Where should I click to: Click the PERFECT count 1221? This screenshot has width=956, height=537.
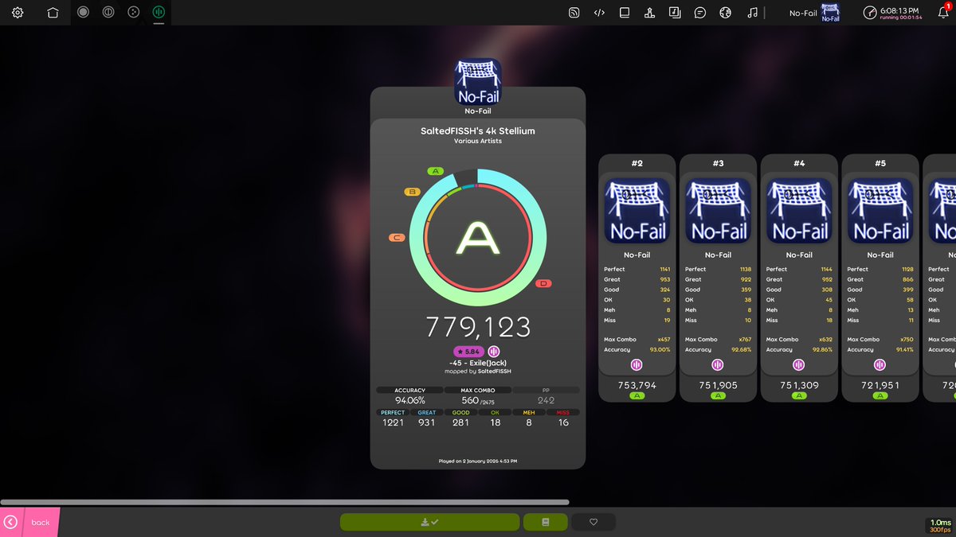(x=393, y=422)
